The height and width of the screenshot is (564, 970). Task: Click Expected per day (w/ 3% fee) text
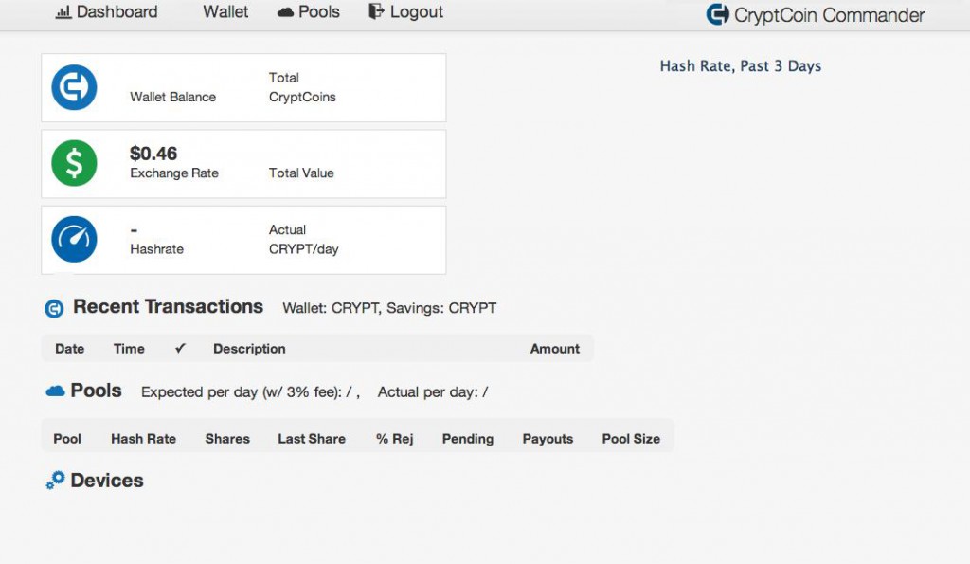(x=250, y=391)
